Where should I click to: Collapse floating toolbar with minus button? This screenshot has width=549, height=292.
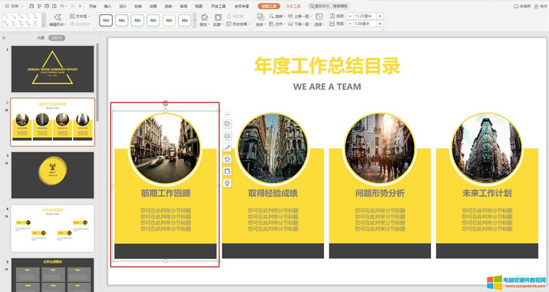pyautogui.click(x=227, y=114)
